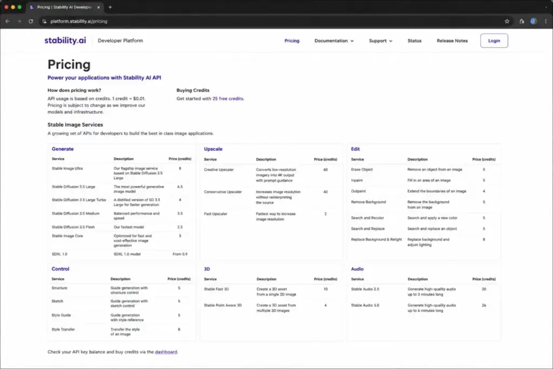Bookmark this page with the star icon

[507, 21]
